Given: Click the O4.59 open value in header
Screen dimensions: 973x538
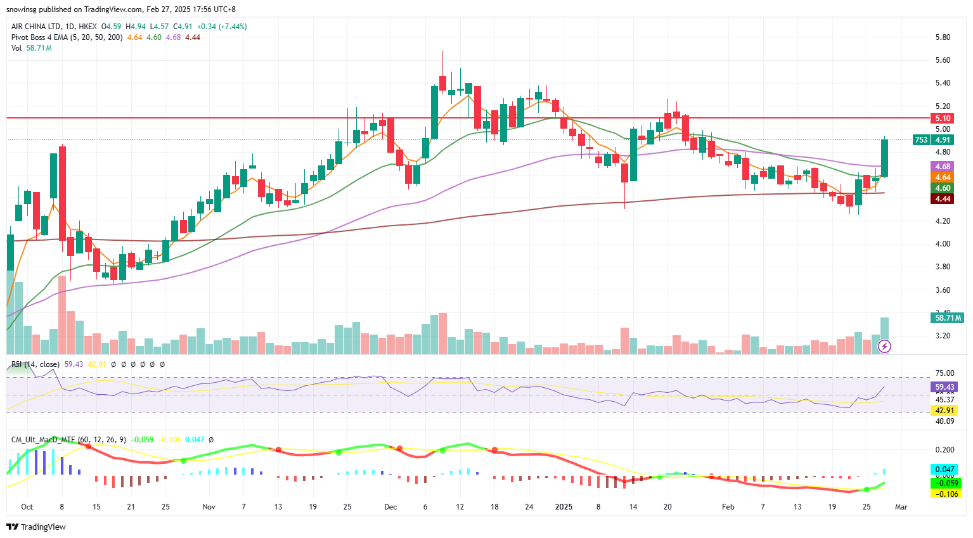Looking at the screenshot, I should coord(111,27).
